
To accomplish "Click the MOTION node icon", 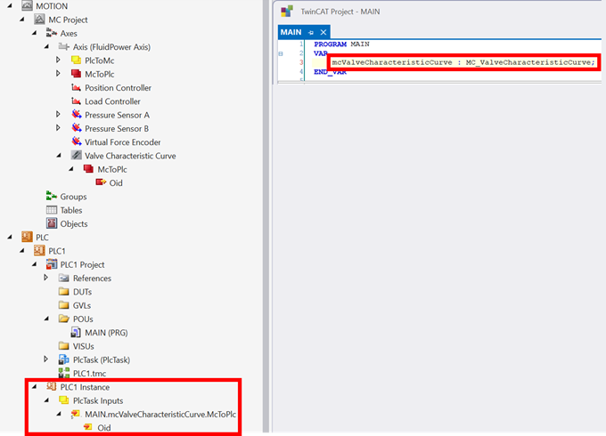I will [27, 6].
